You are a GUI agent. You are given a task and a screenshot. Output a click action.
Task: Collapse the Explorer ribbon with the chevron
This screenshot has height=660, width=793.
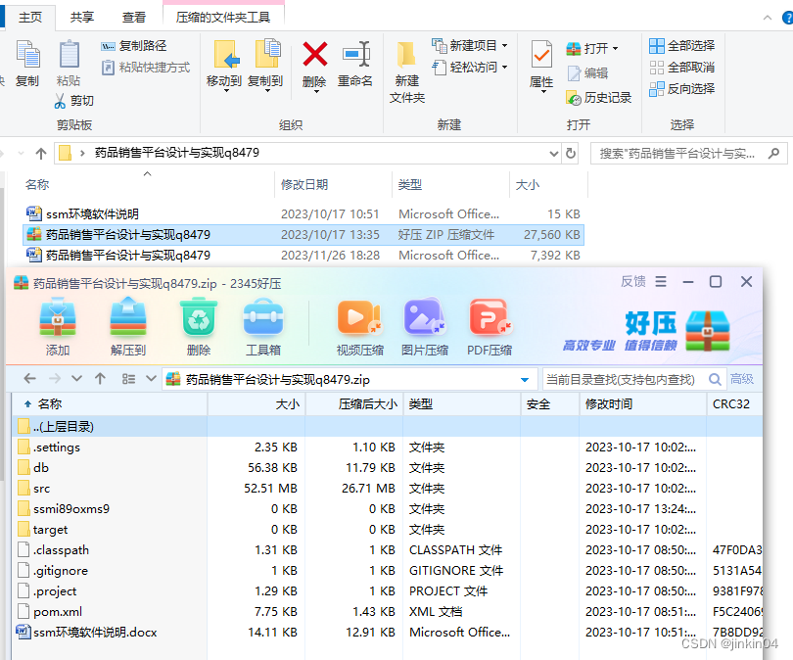coord(768,19)
